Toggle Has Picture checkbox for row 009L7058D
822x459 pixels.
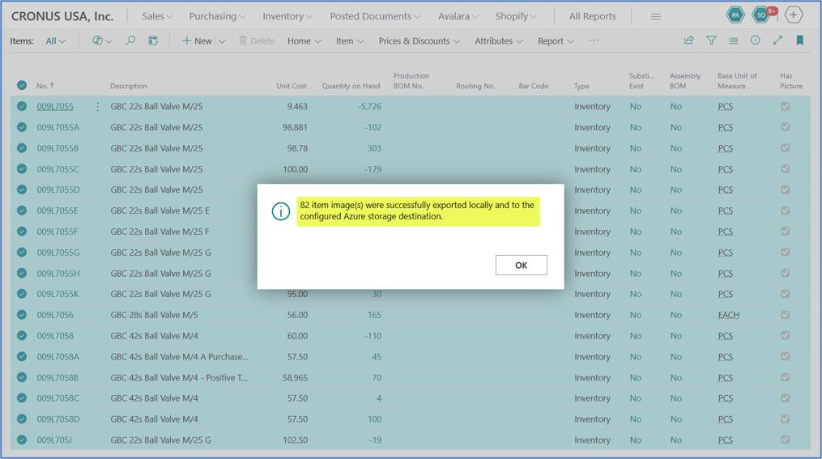pyautogui.click(x=785, y=419)
